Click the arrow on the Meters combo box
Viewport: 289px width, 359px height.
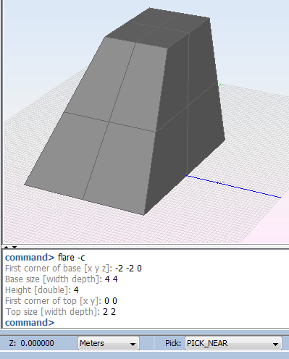click(133, 344)
